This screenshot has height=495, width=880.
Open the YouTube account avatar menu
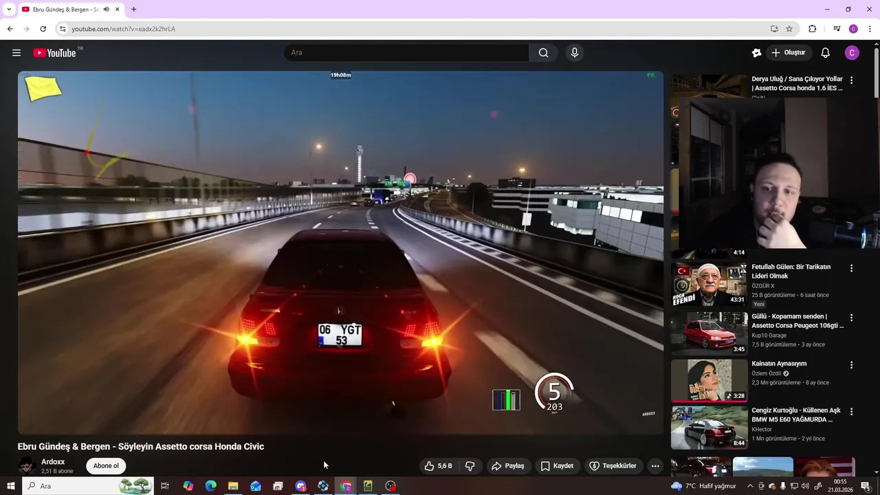pos(852,53)
